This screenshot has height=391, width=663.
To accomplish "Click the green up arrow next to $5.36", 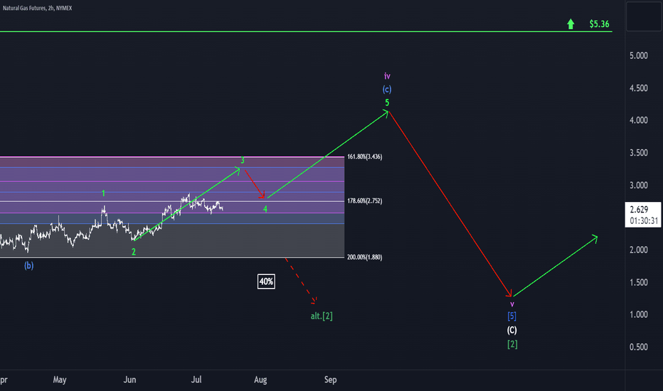I will tap(571, 23).
